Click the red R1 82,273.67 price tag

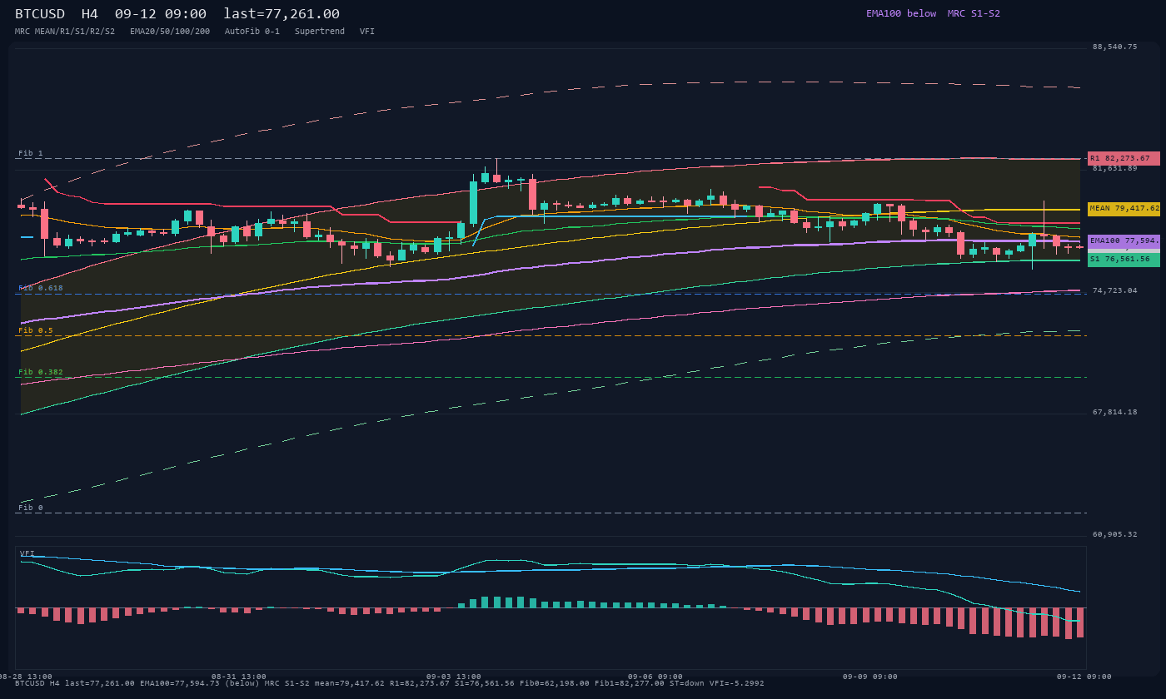click(1124, 158)
